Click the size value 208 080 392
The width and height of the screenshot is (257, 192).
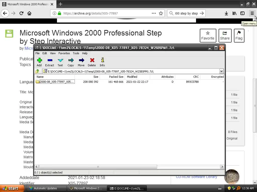coord(91,82)
